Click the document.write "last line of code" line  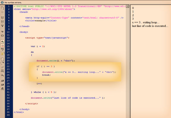pyautogui.click(x=68, y=98)
